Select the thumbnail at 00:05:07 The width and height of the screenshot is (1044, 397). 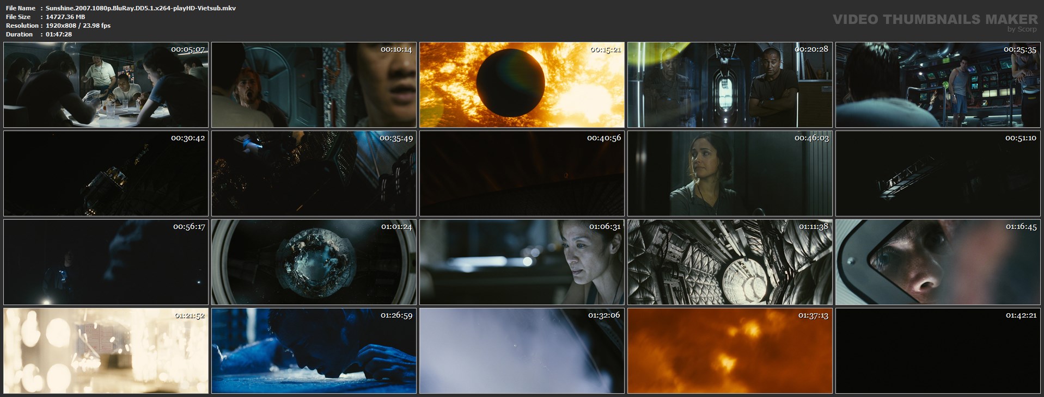(106, 85)
